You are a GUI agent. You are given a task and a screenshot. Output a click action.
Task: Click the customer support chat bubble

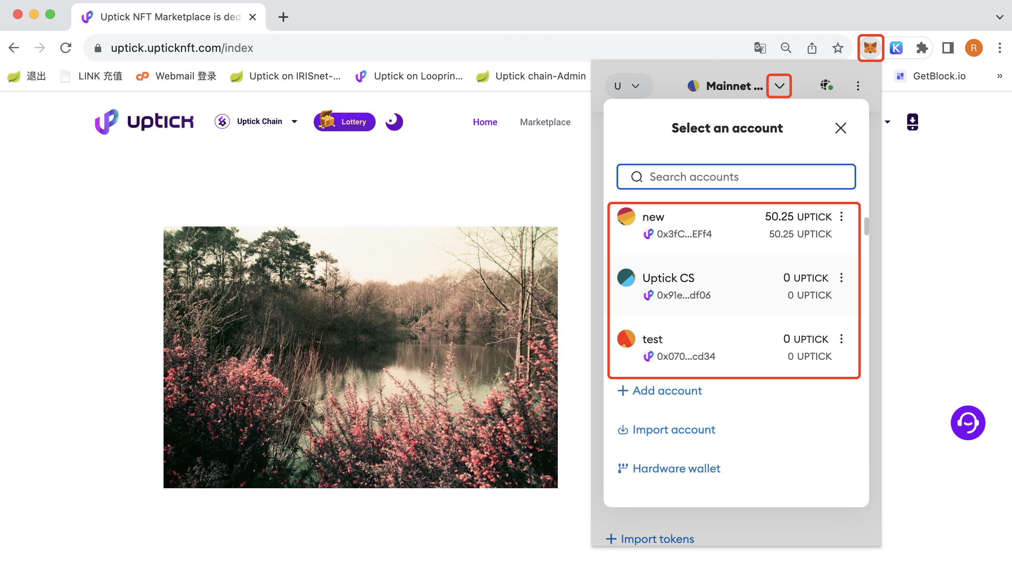point(967,423)
